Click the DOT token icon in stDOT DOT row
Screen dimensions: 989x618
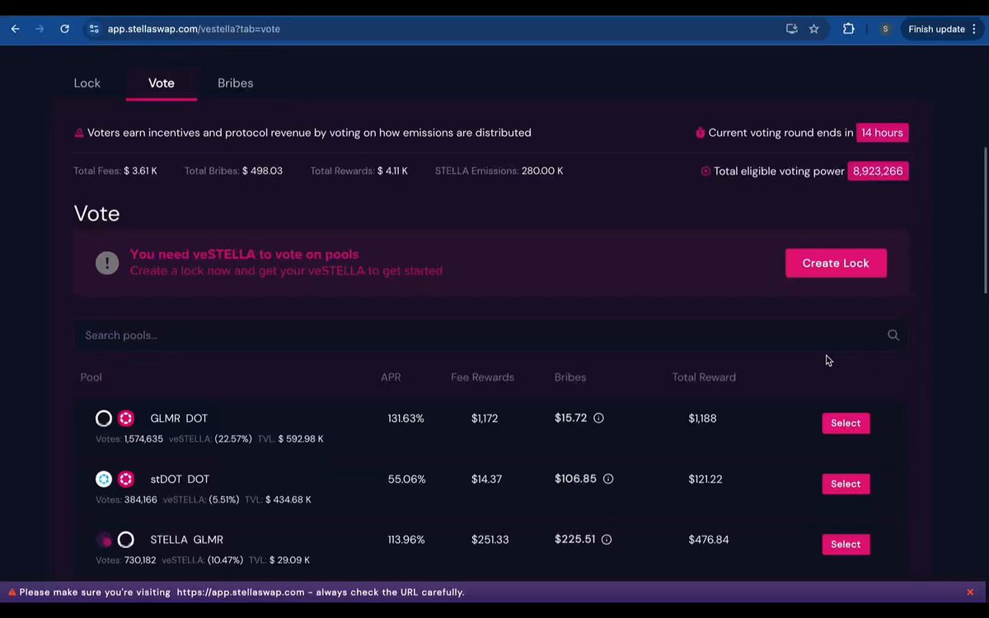tap(126, 479)
